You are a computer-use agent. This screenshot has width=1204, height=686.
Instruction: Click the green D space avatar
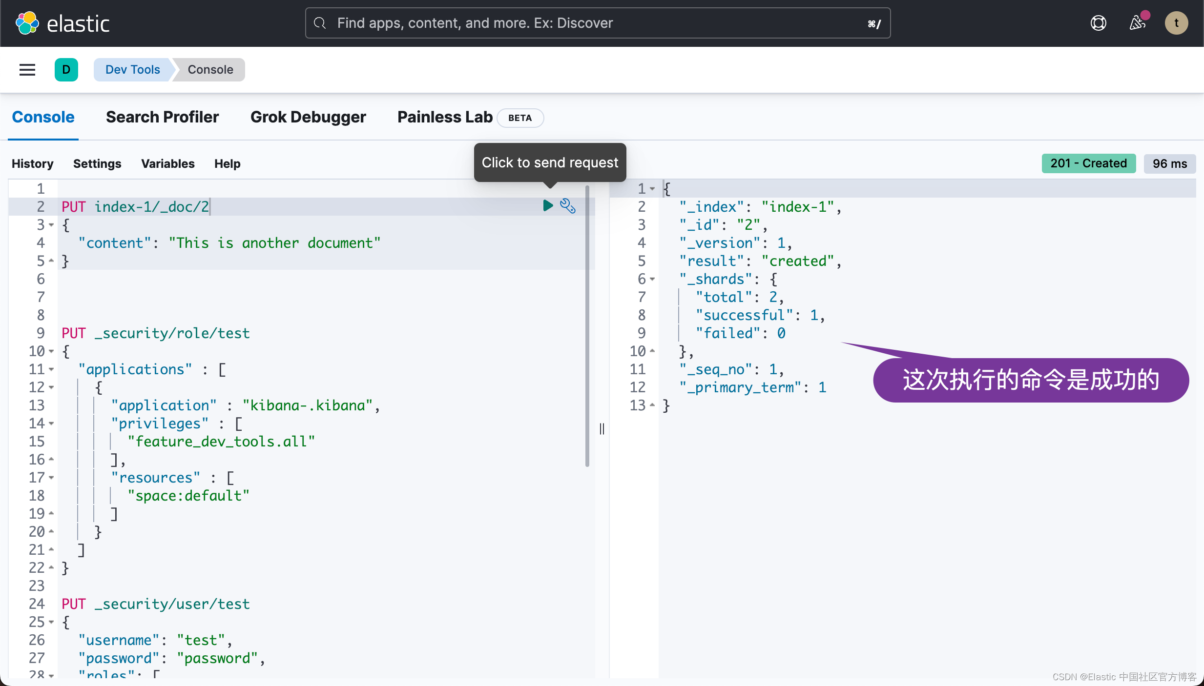pos(66,70)
